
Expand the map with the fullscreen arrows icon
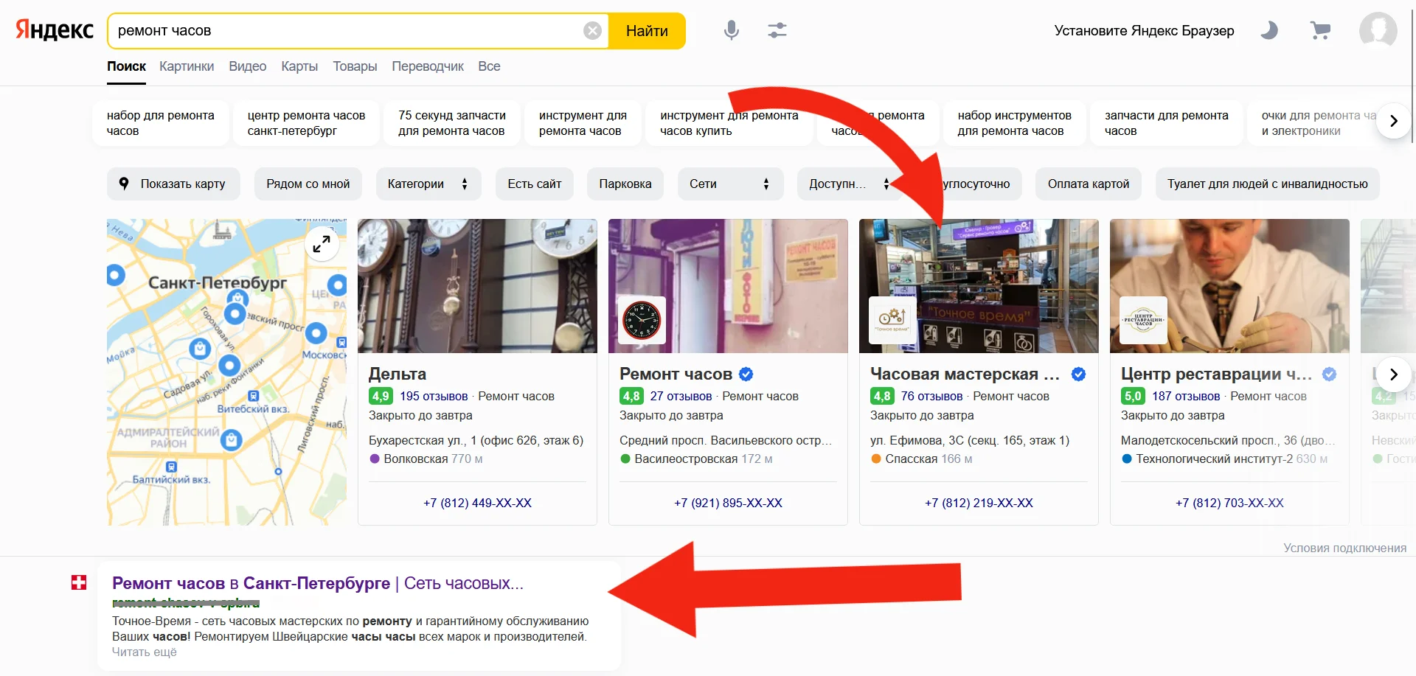[x=322, y=243]
